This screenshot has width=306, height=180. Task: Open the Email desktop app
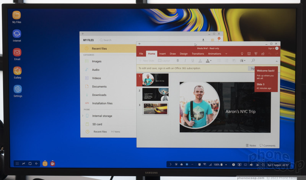coord(17,52)
